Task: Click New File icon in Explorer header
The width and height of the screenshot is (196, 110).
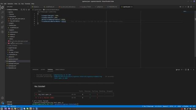Action: [x=21, y=9]
